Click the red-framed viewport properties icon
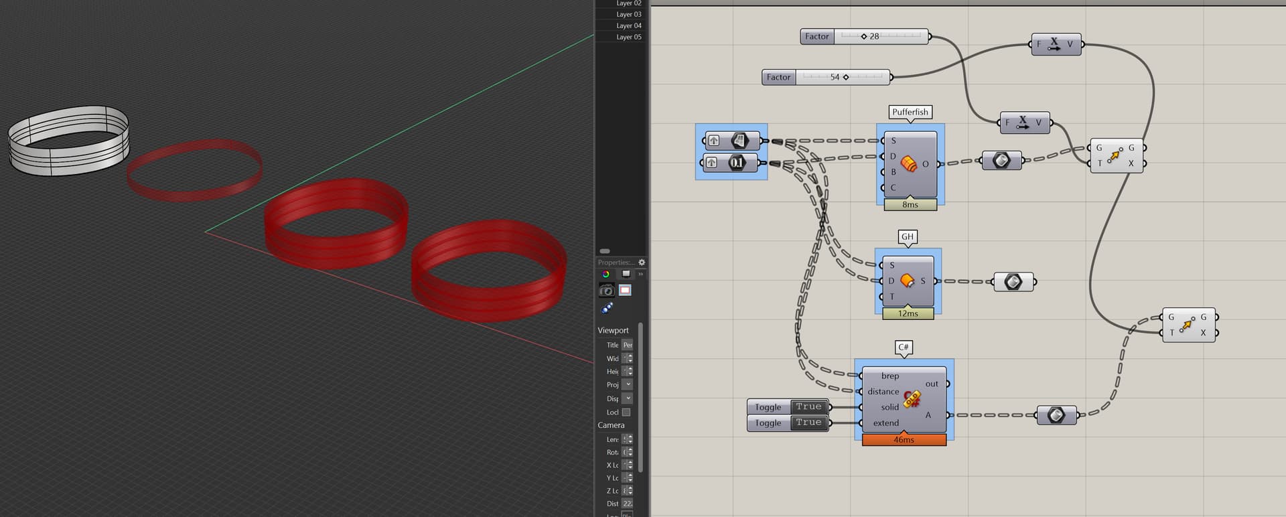 click(625, 290)
